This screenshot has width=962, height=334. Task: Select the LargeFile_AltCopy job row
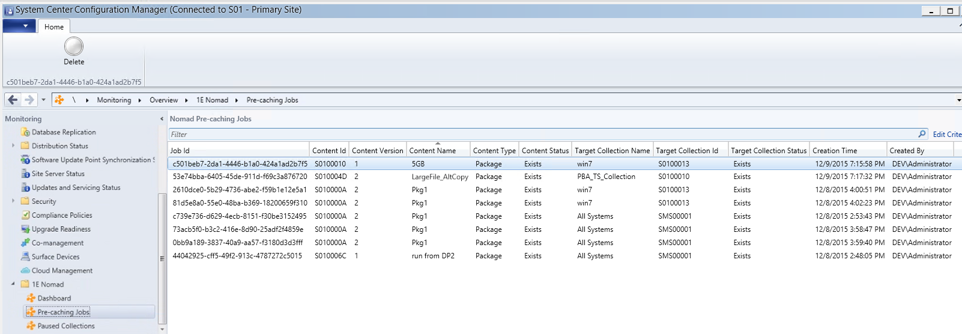(440, 177)
